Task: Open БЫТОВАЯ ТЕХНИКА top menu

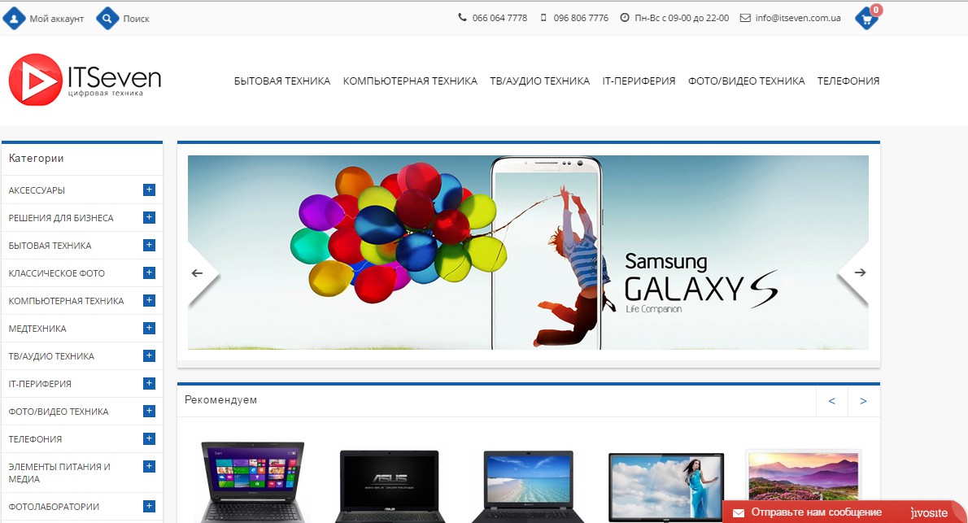Action: click(x=282, y=81)
